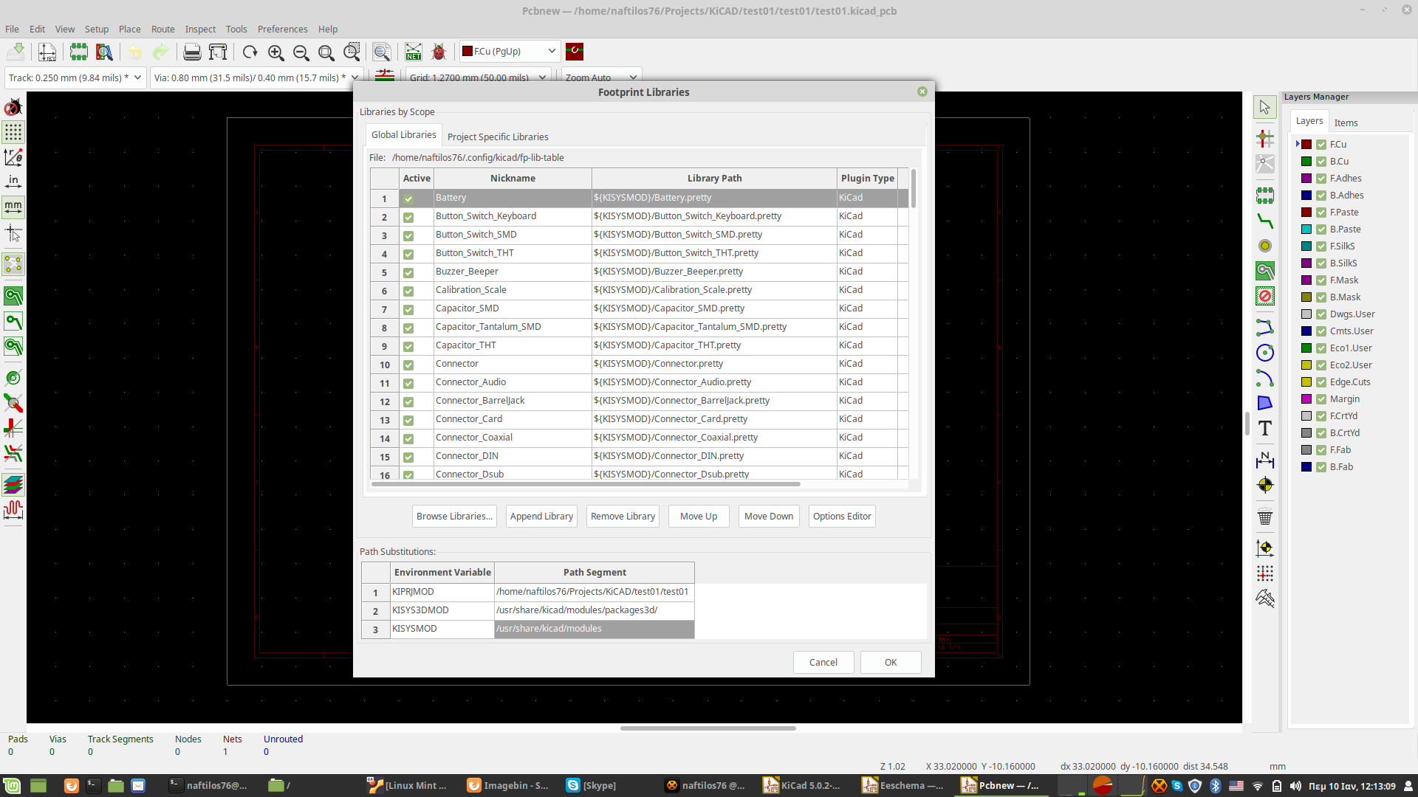
Task: Toggle visibility of Edge.Cuts layer
Action: [x=1321, y=382]
